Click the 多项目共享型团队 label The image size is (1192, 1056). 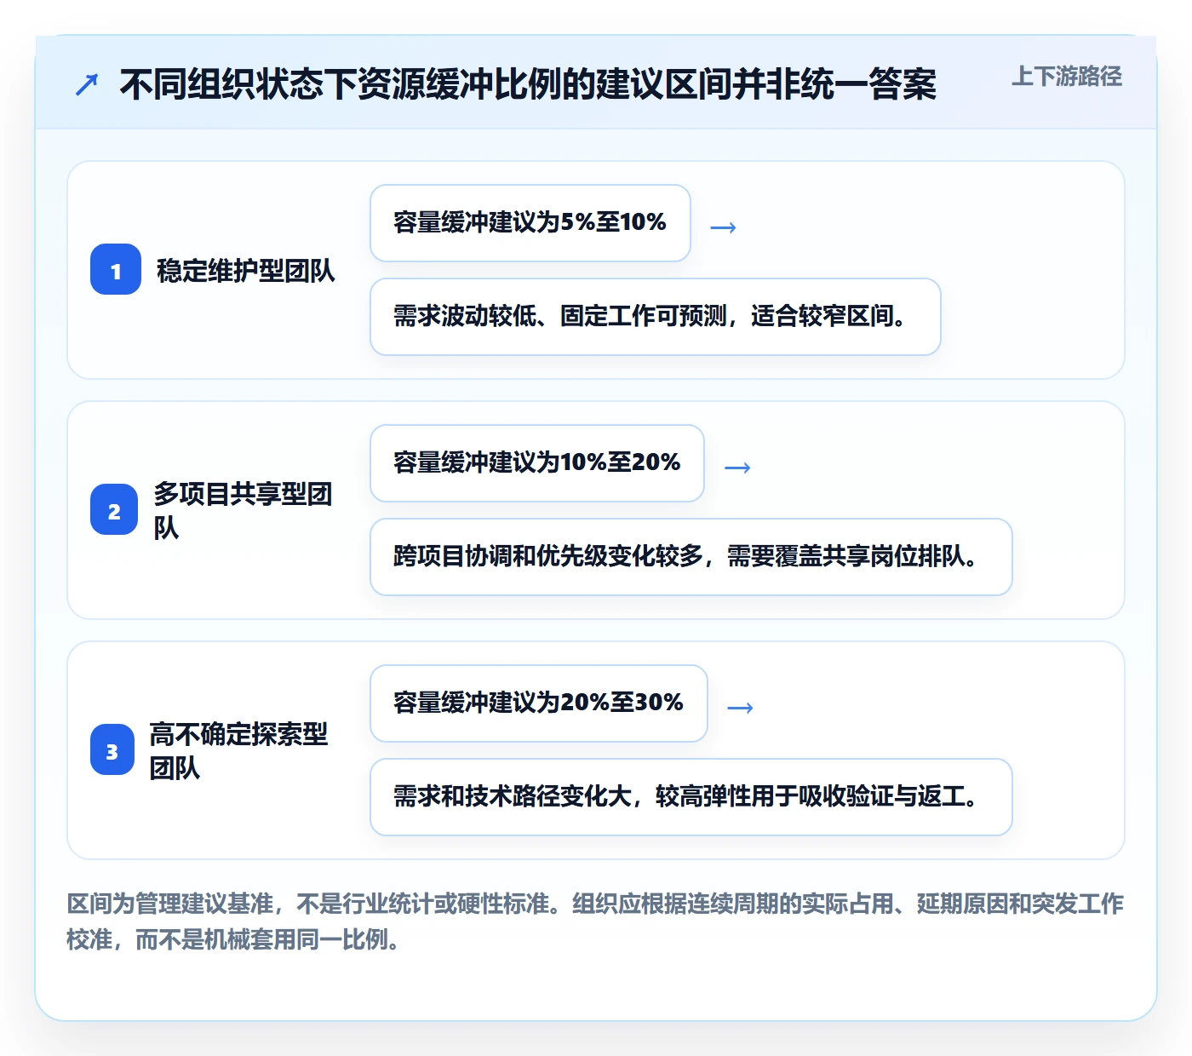pos(243,510)
